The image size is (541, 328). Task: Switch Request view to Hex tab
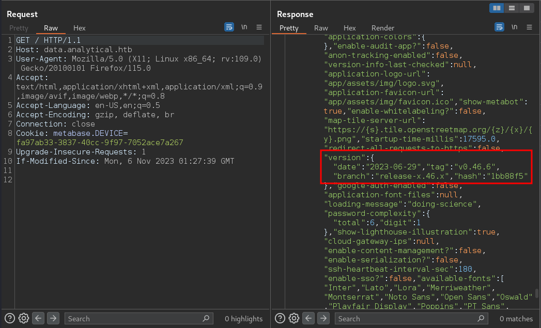pyautogui.click(x=80, y=28)
